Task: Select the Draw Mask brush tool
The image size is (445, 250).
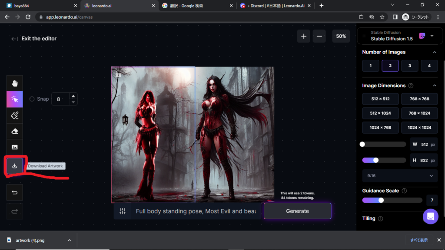Action: pyautogui.click(x=15, y=115)
